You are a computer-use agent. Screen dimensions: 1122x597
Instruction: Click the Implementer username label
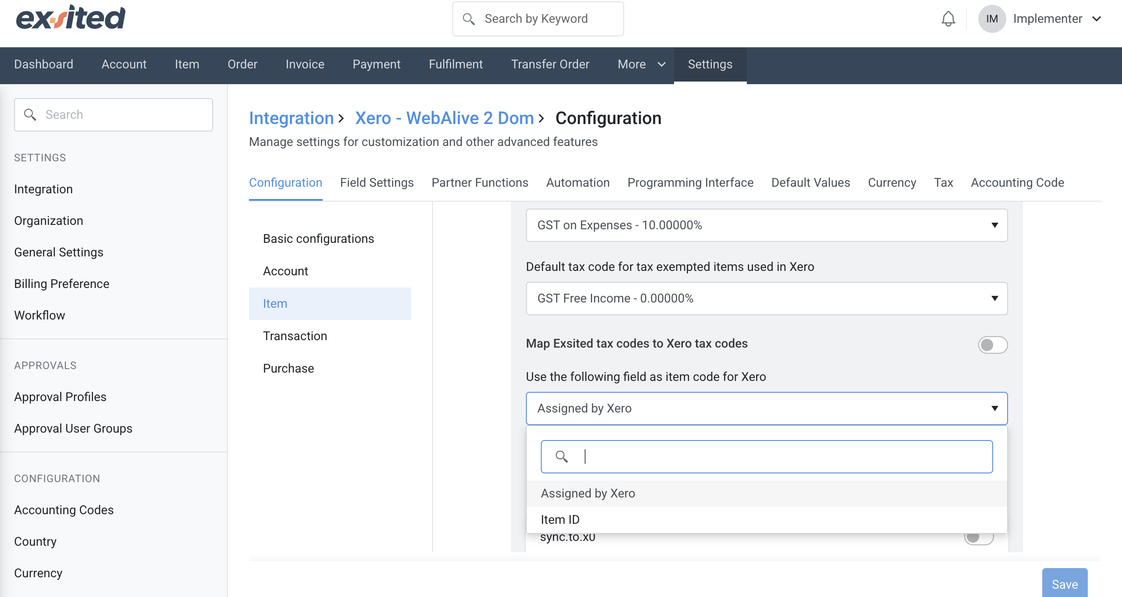click(x=1047, y=19)
